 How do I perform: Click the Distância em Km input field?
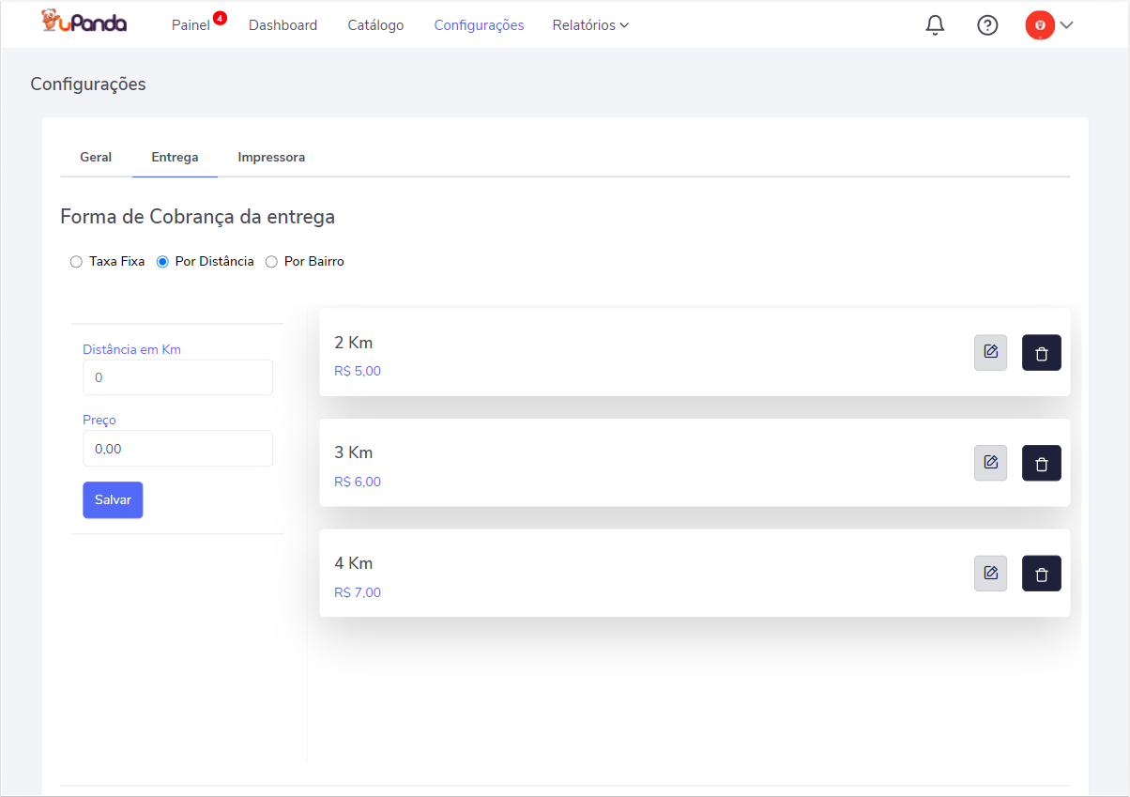pos(177,377)
